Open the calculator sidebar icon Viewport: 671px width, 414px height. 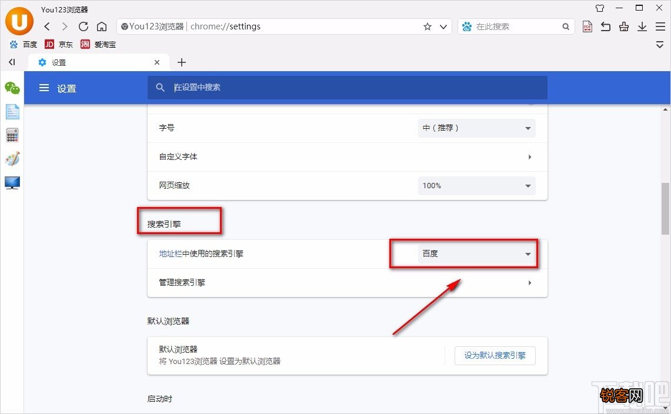[12, 135]
